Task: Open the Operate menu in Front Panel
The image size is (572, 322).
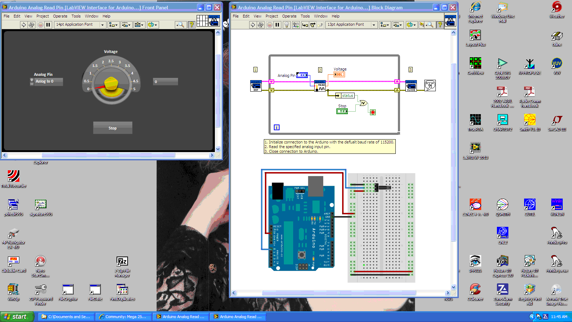Action: tap(60, 16)
